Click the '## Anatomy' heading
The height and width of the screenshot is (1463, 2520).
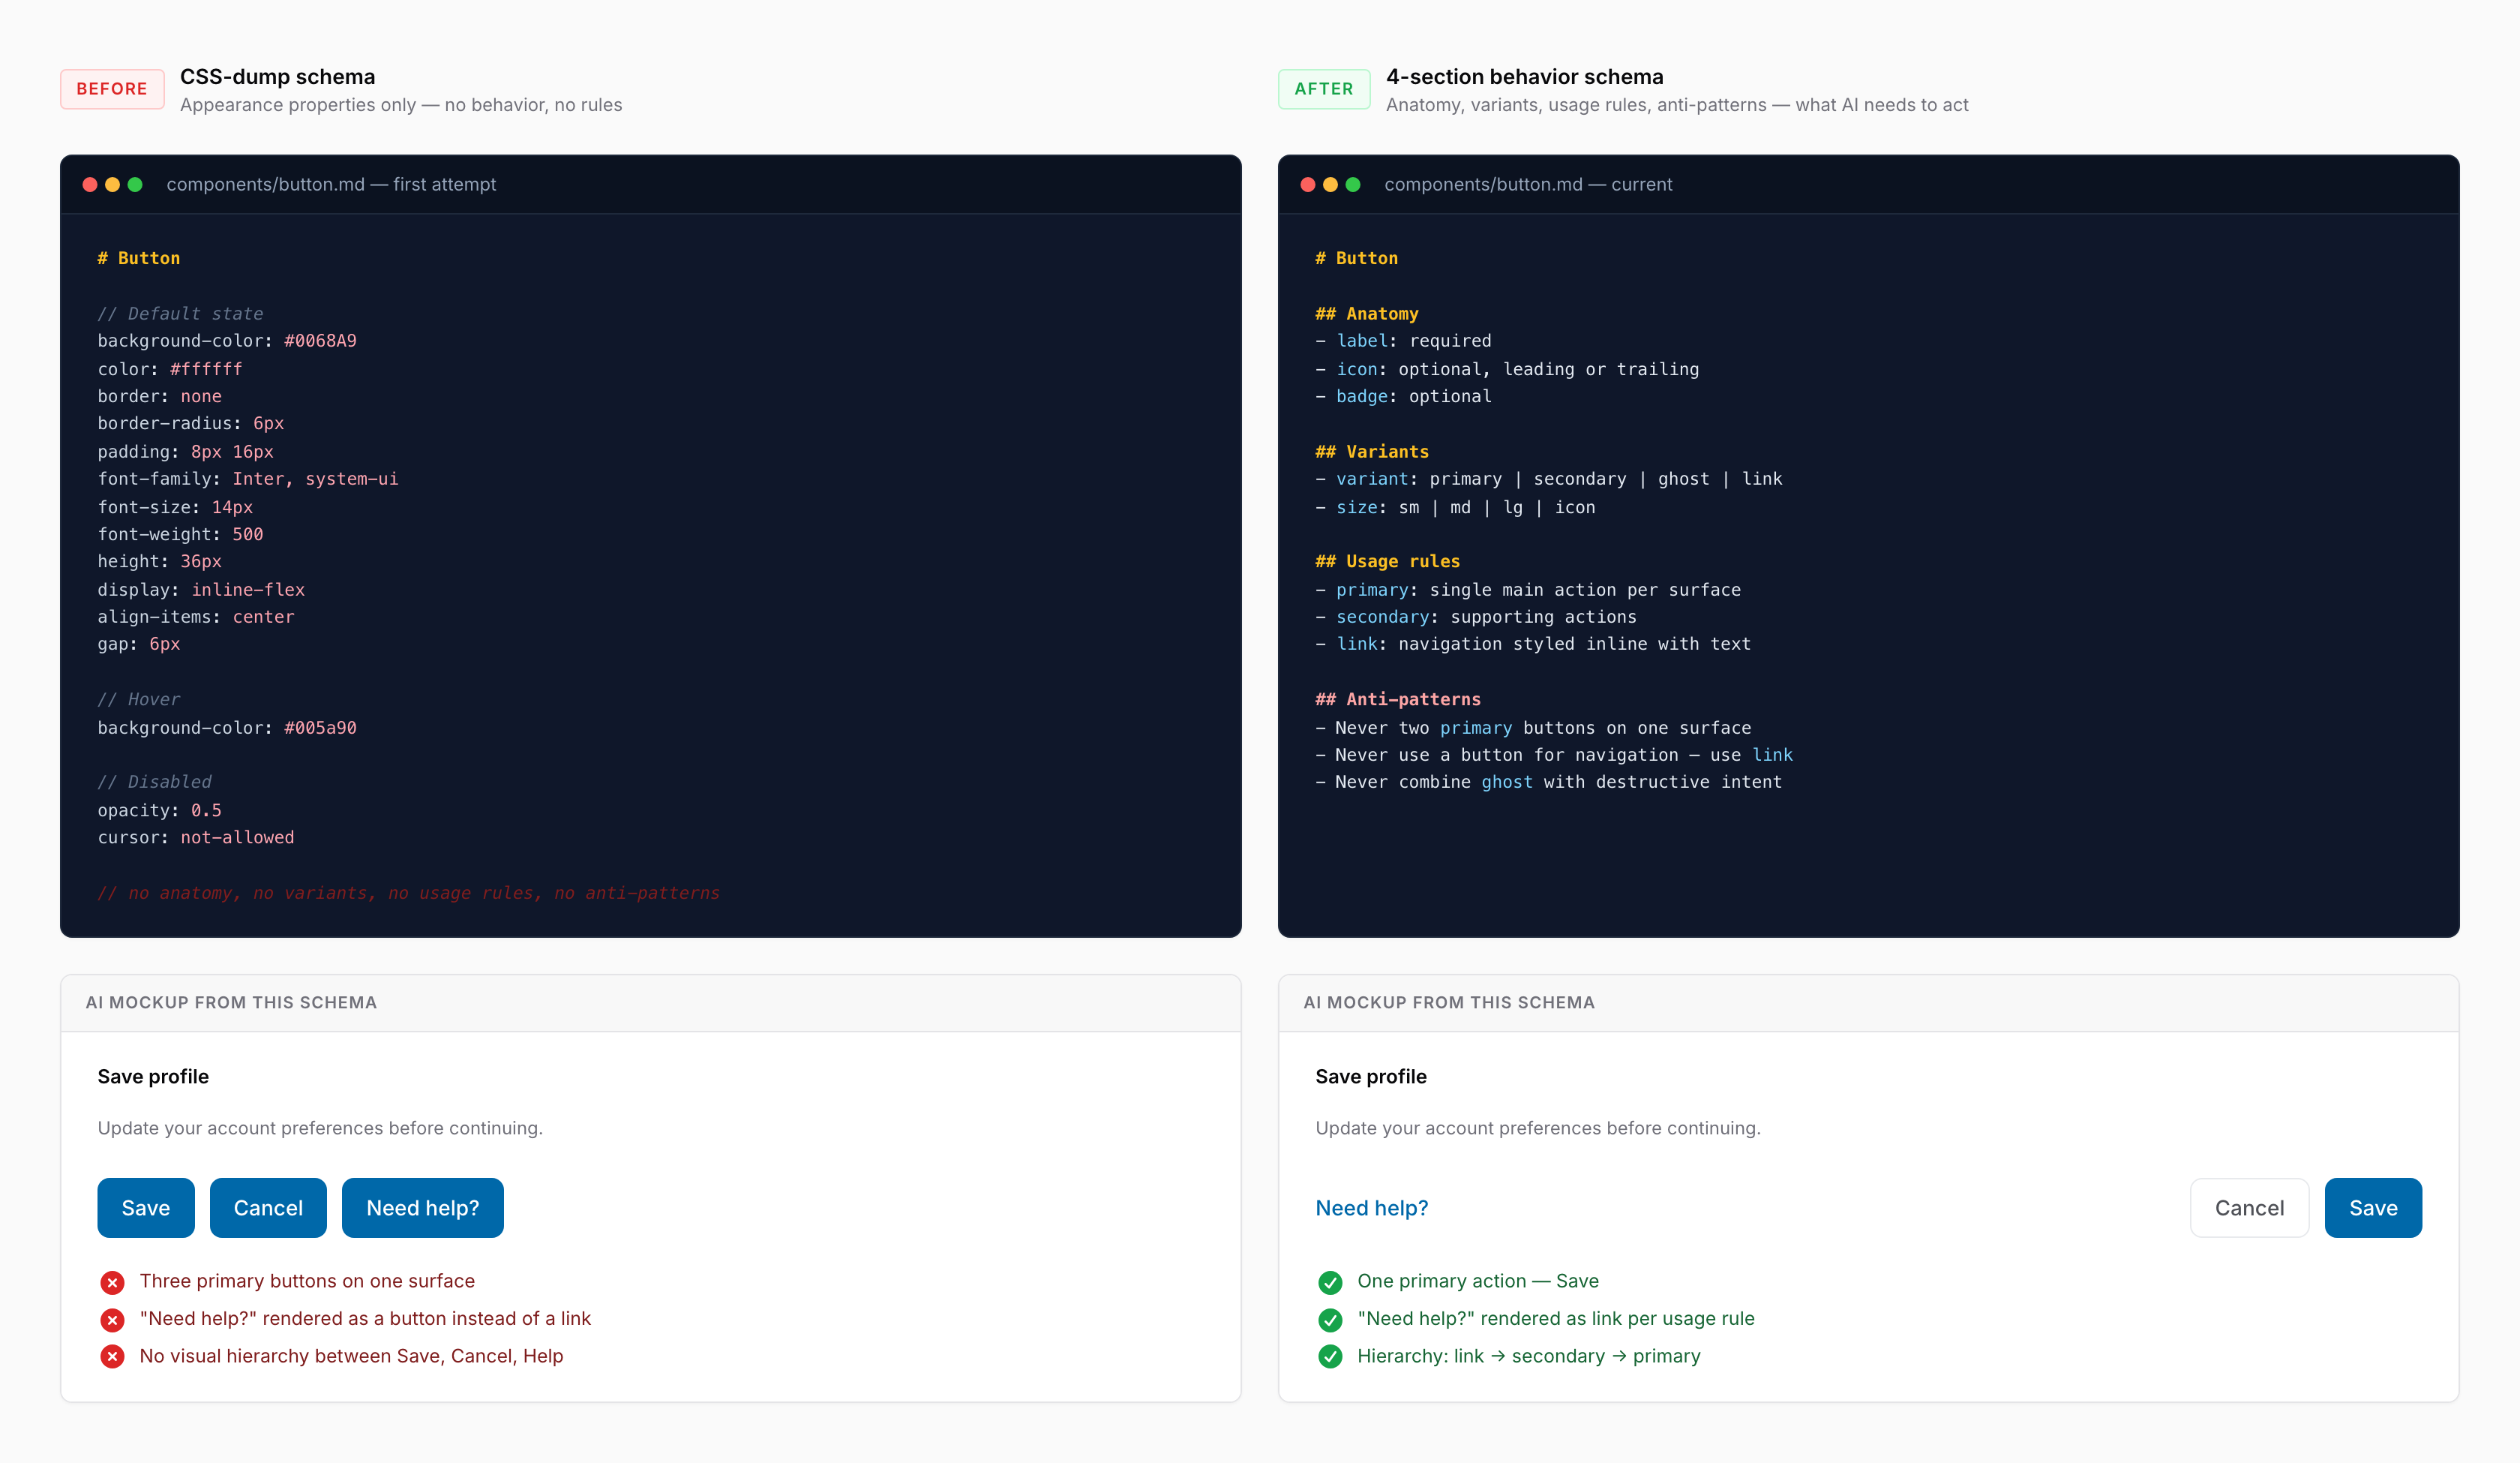pos(1367,314)
